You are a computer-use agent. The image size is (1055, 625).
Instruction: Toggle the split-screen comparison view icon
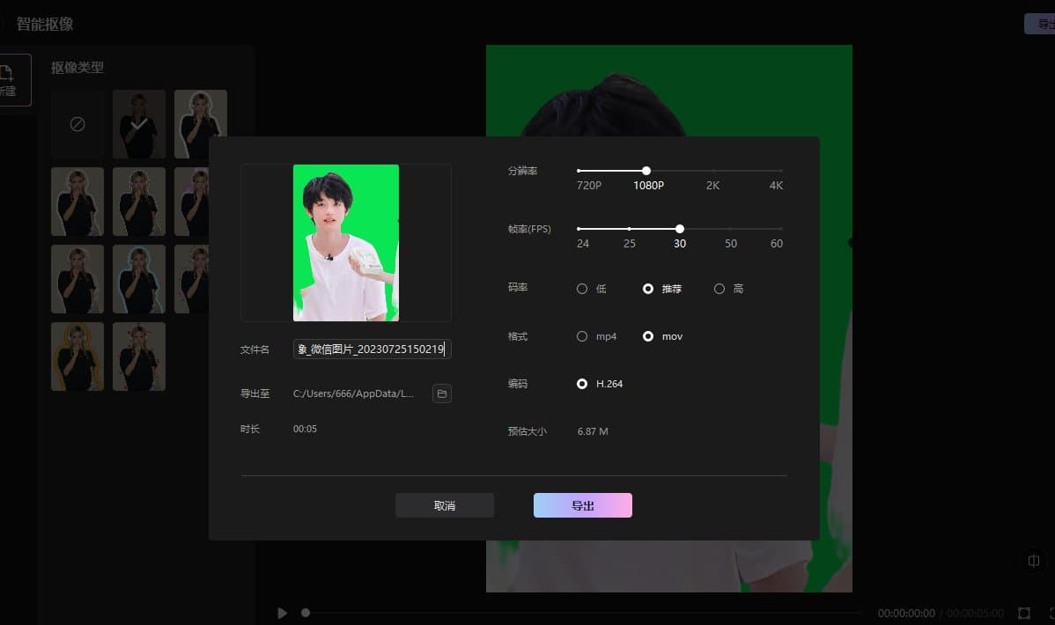[1033, 561]
